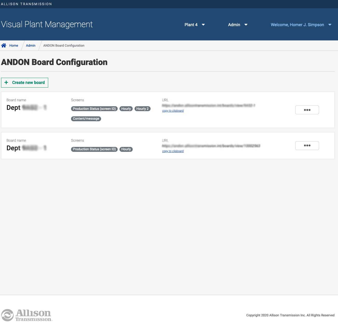
Task: Open the Admin dropdown in the header
Action: [238, 25]
